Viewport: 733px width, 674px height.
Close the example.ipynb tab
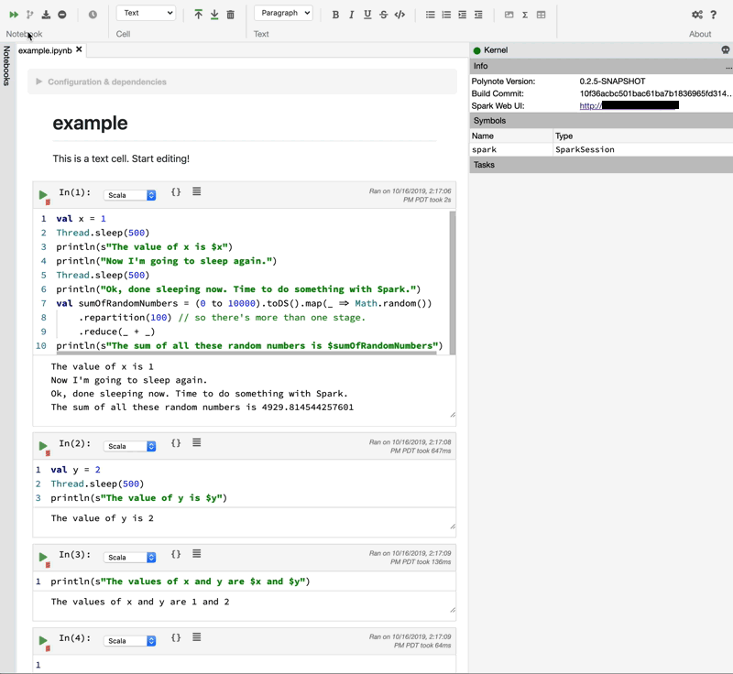point(79,49)
